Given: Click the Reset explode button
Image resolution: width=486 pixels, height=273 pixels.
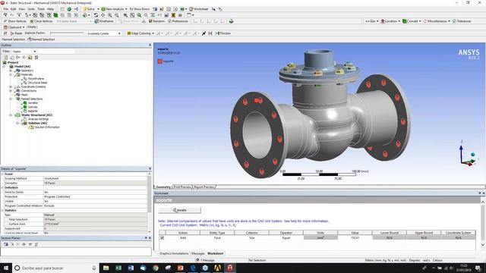Looking at the screenshot, I should (16, 33).
